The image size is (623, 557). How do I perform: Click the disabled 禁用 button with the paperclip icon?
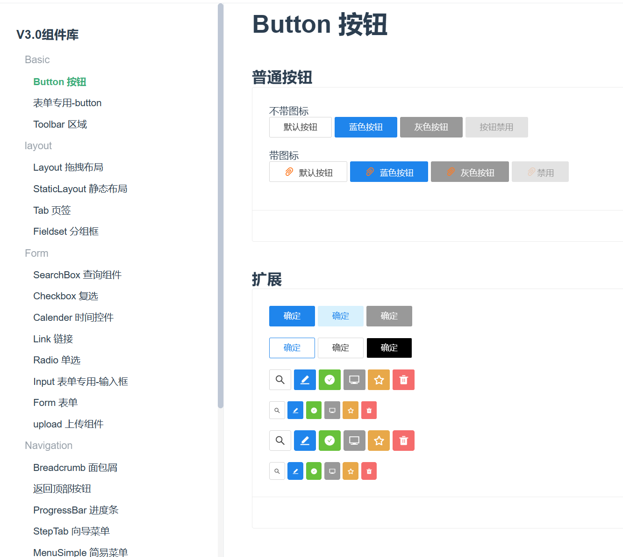[x=540, y=172]
